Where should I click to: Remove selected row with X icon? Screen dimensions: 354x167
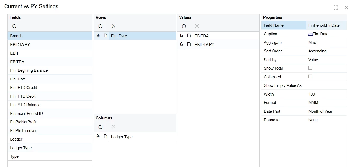pyautogui.click(x=114, y=26)
